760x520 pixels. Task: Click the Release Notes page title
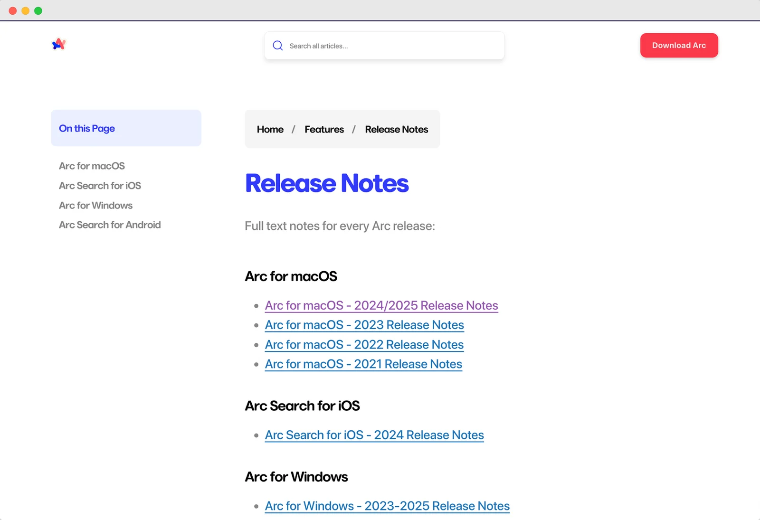[x=327, y=183]
